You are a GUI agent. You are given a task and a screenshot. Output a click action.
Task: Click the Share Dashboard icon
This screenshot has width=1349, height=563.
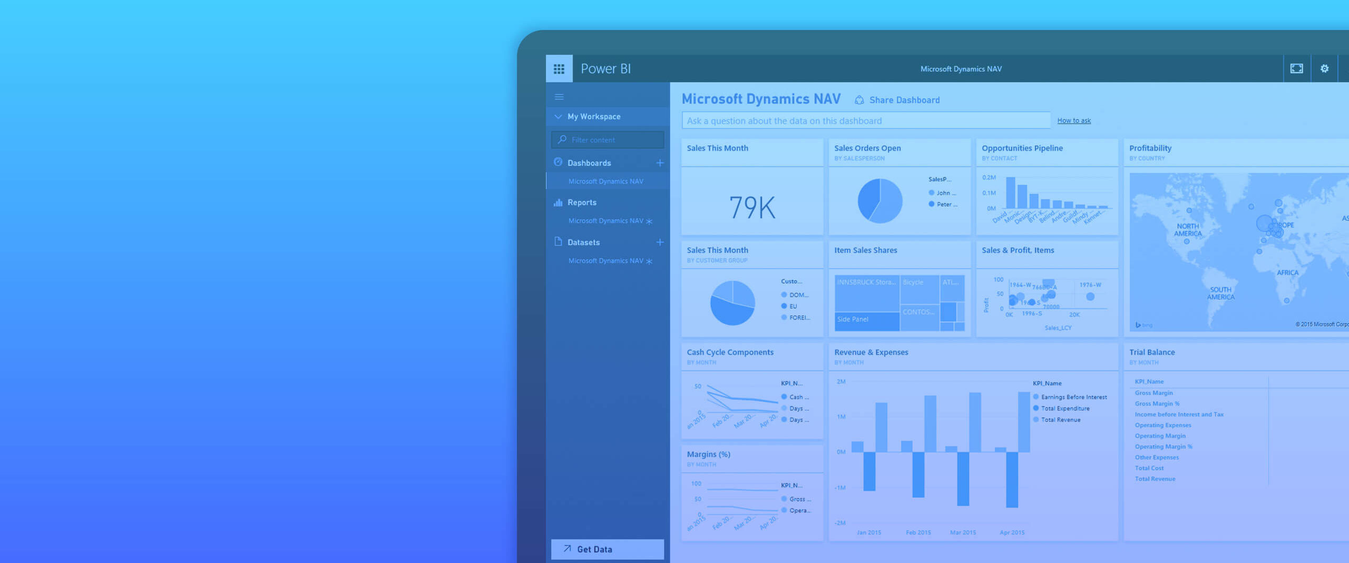859,100
